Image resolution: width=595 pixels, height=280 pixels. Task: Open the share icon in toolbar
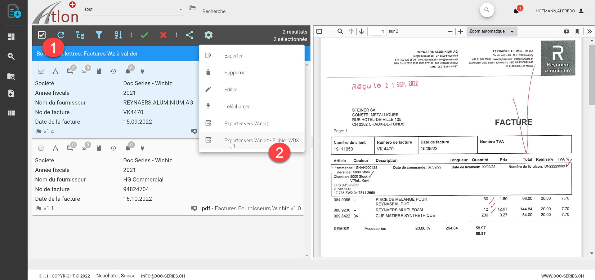(x=190, y=35)
